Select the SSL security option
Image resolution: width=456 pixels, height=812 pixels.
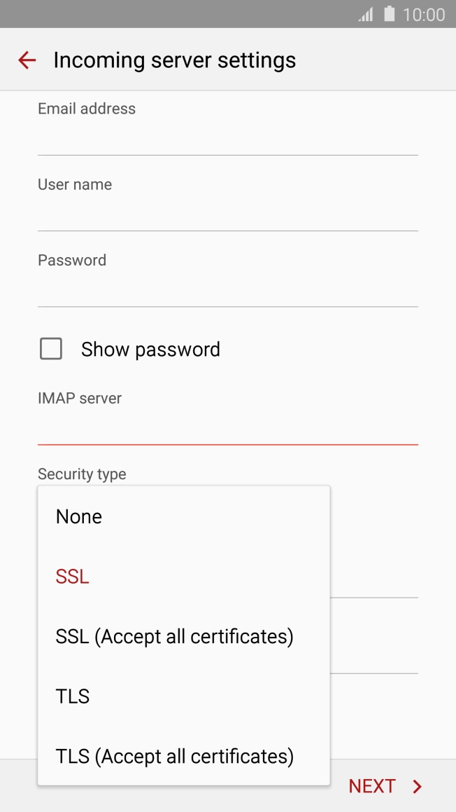tap(72, 576)
